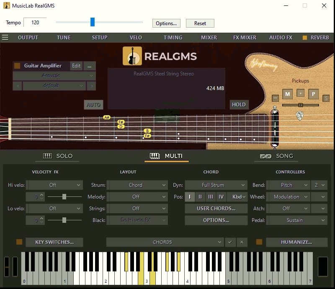Viewport: 335px width, 289px height.
Task: Open the SETUP tab
Action: click(100, 38)
